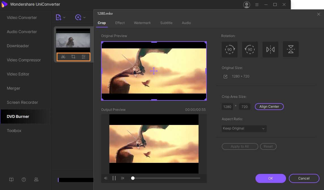This screenshot has width=324, height=190.
Task: Click the original size icon
Action: (x=225, y=77)
